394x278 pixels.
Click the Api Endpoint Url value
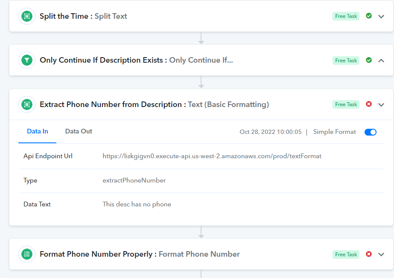[x=212, y=156]
